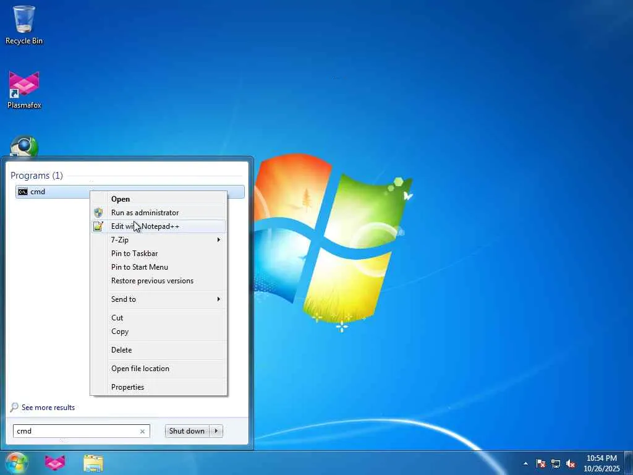Image resolution: width=633 pixels, height=475 pixels.
Task: Open the Shut down options arrow
Action: 216,431
